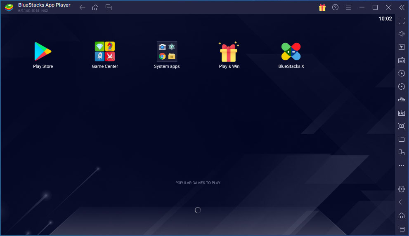This screenshot has width=409, height=236.
Task: Open the macro recorder play-circle icon
Action: (402, 73)
